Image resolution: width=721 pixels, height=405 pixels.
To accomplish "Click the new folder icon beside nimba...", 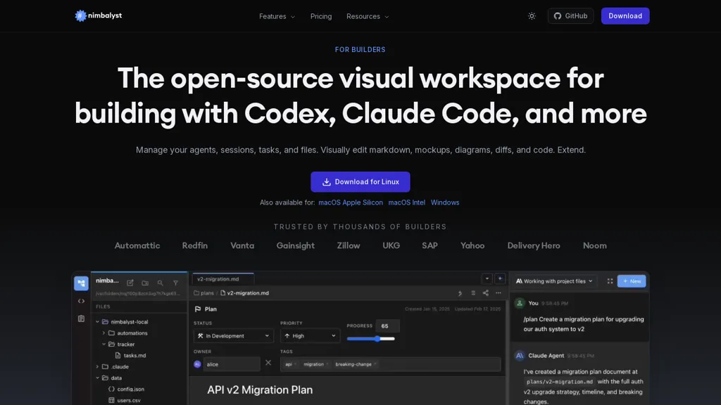I will [145, 283].
